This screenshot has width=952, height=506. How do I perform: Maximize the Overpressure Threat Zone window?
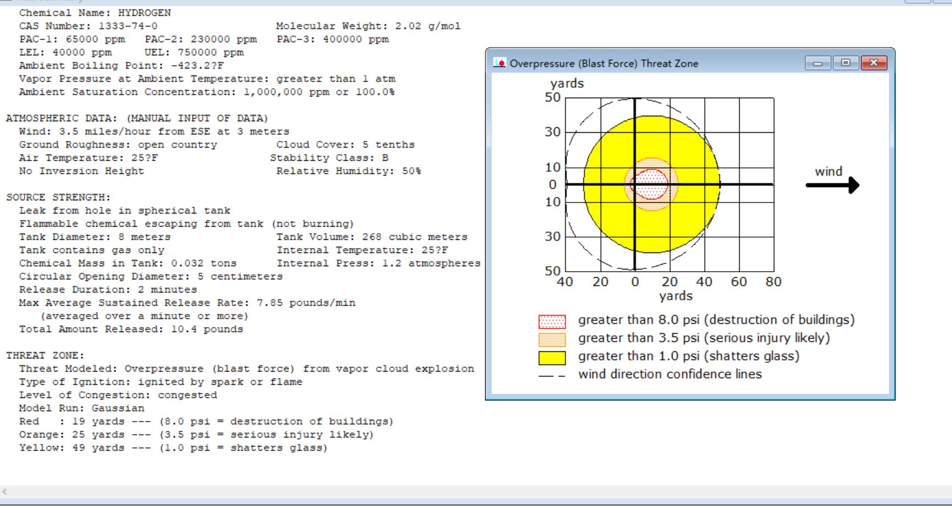(845, 63)
